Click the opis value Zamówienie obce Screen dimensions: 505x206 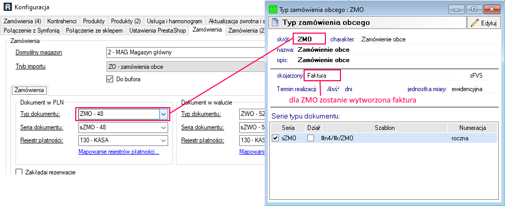(x=323, y=60)
